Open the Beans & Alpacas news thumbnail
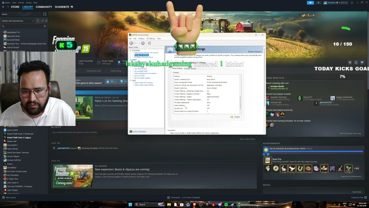 click(73, 176)
